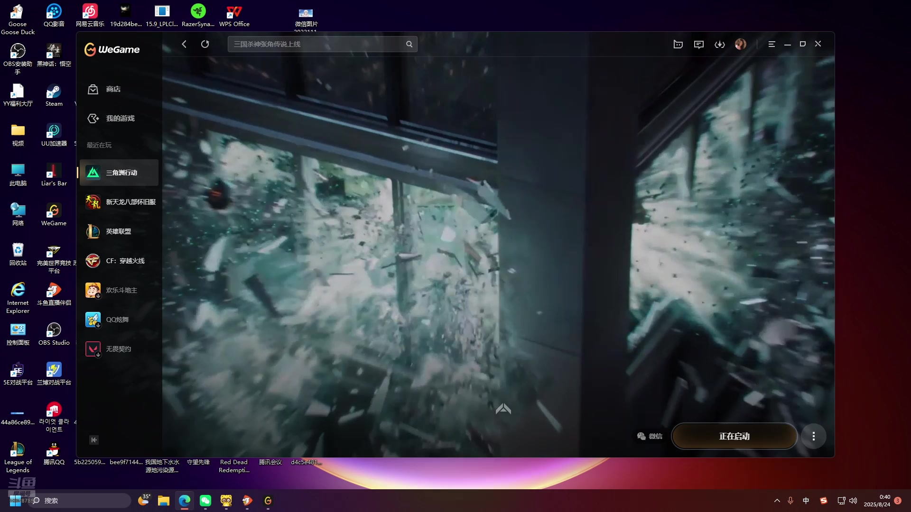The width and height of the screenshot is (911, 512).
Task: Open the user avatar profile
Action: (741, 44)
